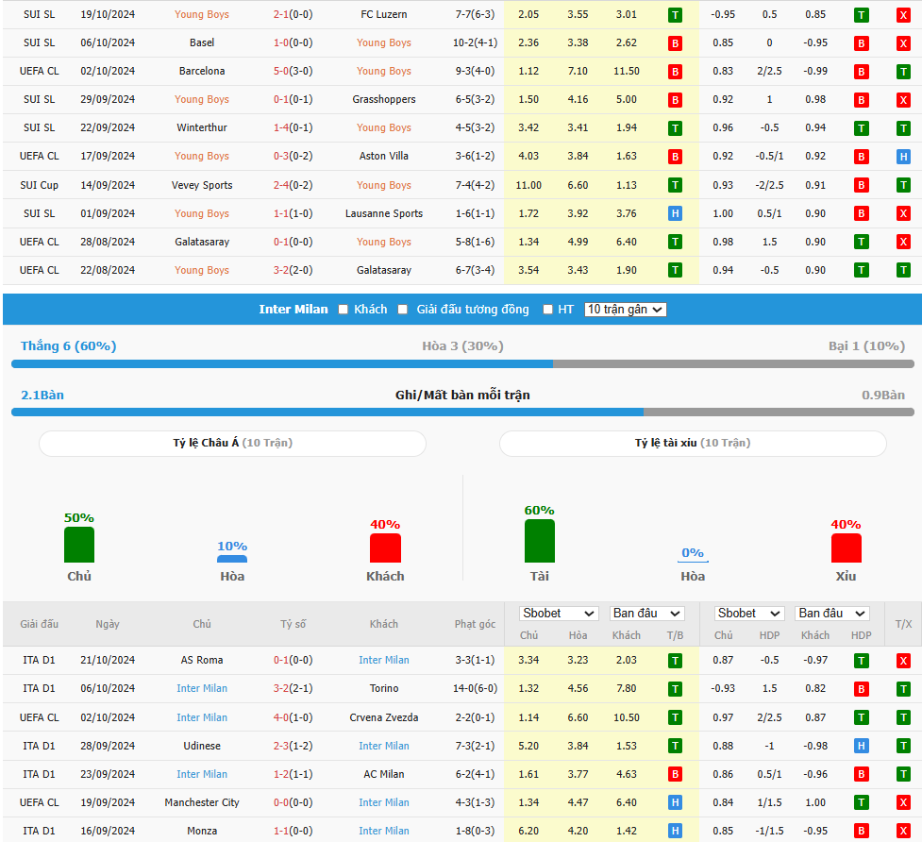
Task: Click the green T result icon in Winterthur row
Action: [675, 128]
